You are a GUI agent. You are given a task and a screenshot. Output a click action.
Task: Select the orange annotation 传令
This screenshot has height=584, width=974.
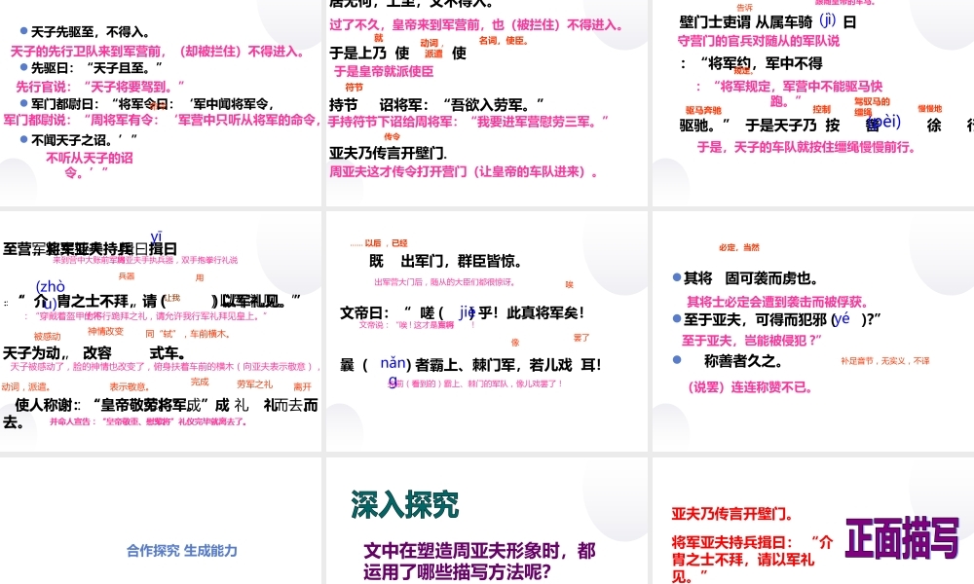pos(392,136)
